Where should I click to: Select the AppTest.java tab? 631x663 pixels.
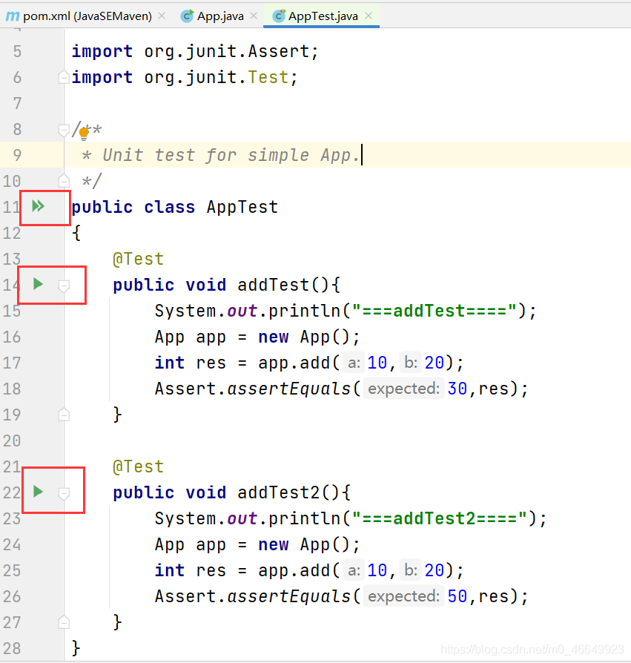[322, 16]
